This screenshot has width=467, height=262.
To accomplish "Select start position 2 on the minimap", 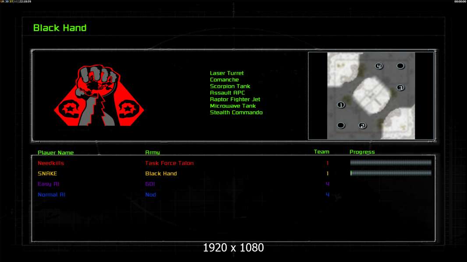I will click(362, 126).
